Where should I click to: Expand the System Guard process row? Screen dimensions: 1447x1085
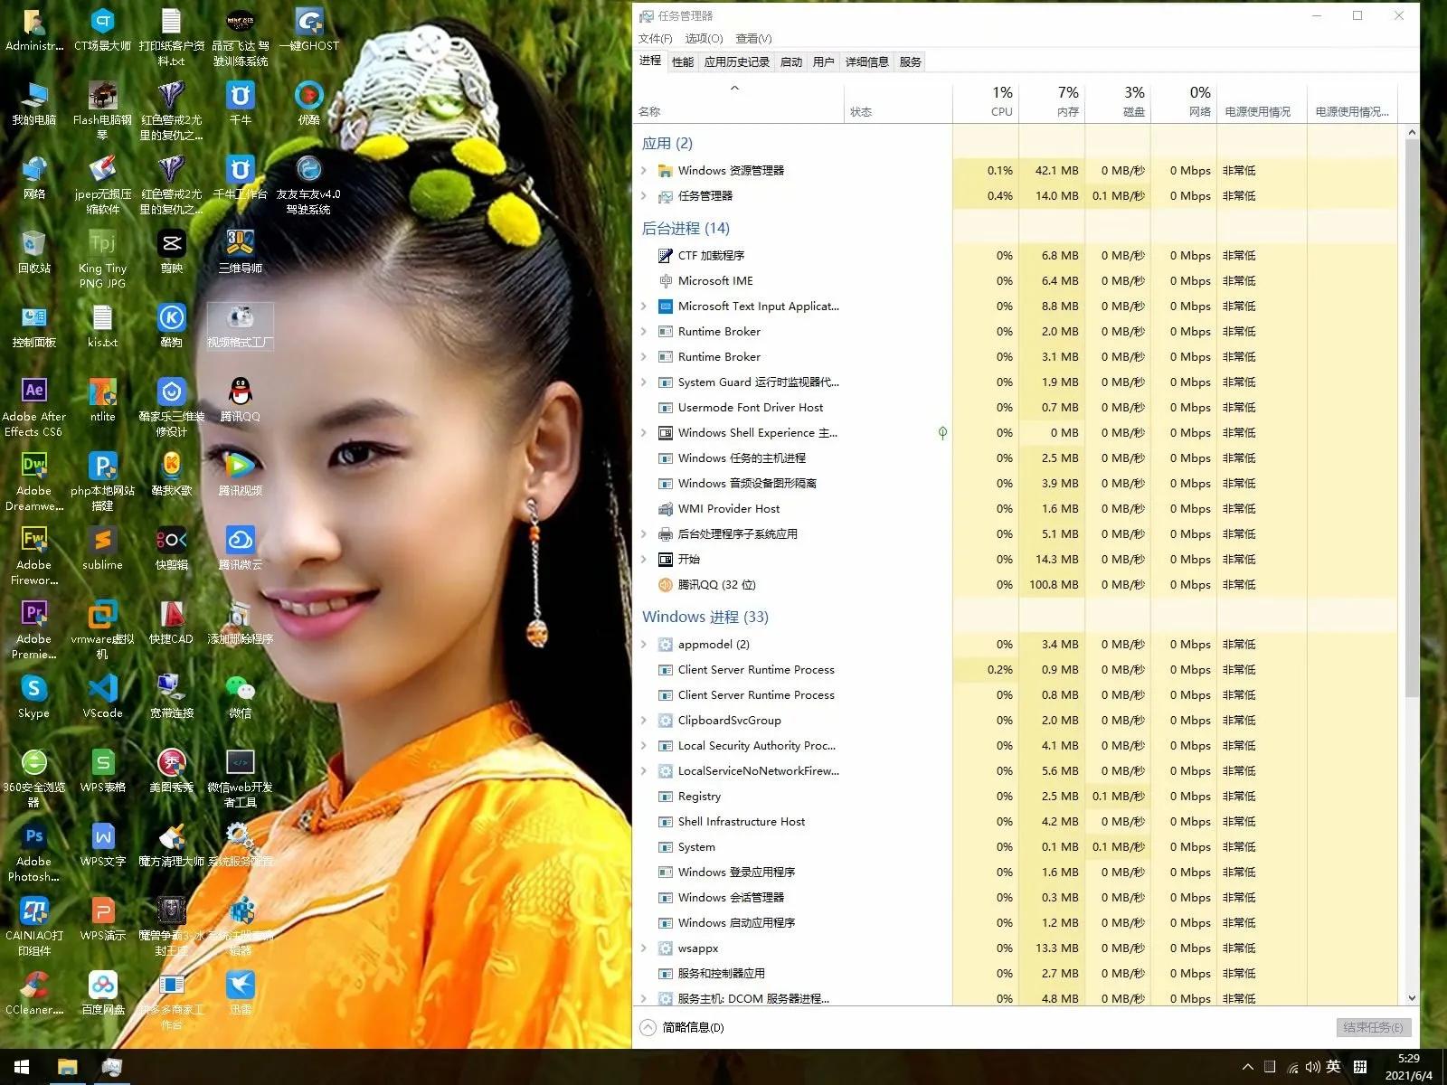tap(644, 382)
